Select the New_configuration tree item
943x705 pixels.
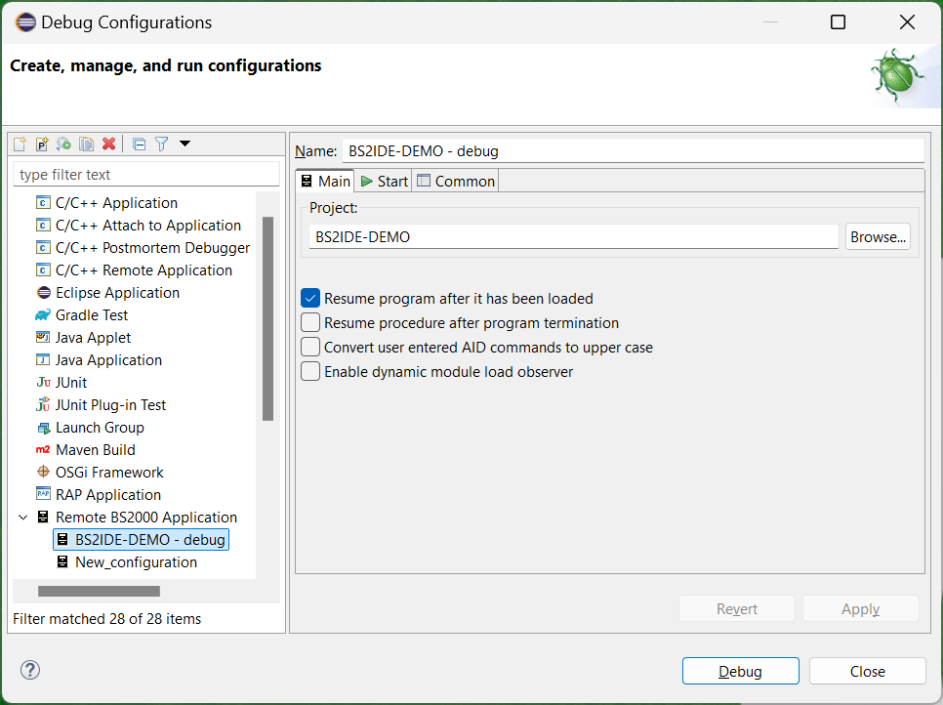(x=136, y=562)
